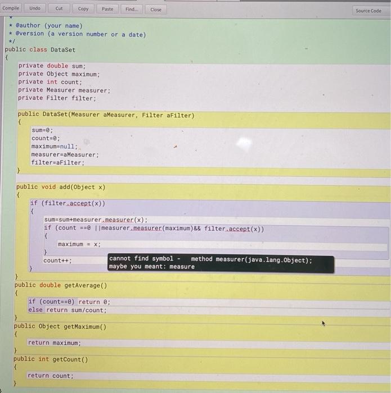
Task: Click the Close button in toolbar
Action: tap(156, 10)
